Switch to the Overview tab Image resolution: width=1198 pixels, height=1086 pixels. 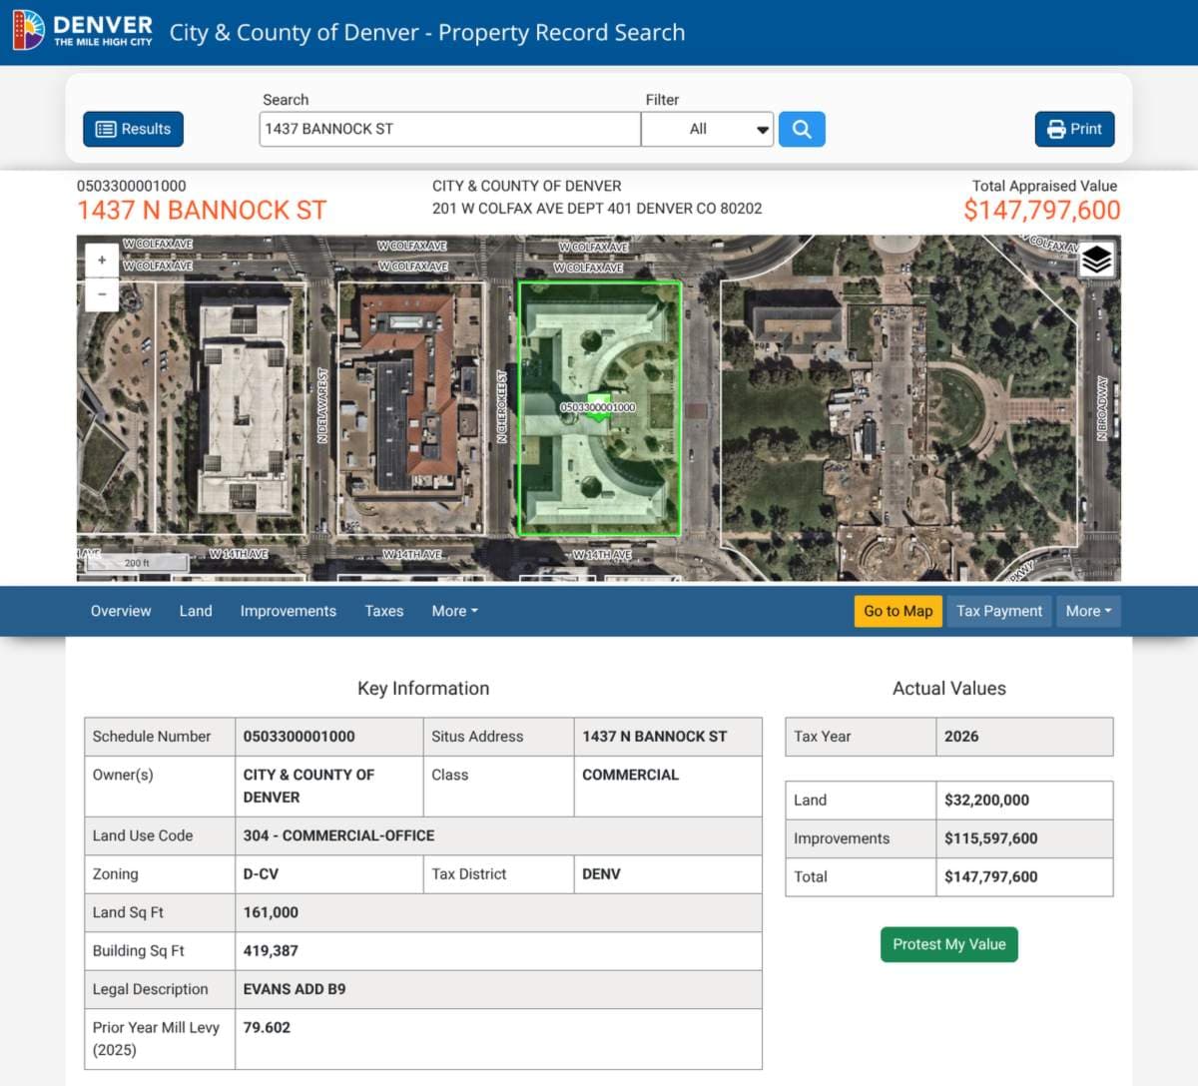click(121, 611)
